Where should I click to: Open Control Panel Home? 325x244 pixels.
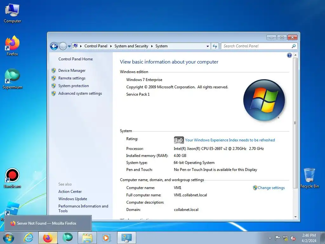tap(76, 59)
